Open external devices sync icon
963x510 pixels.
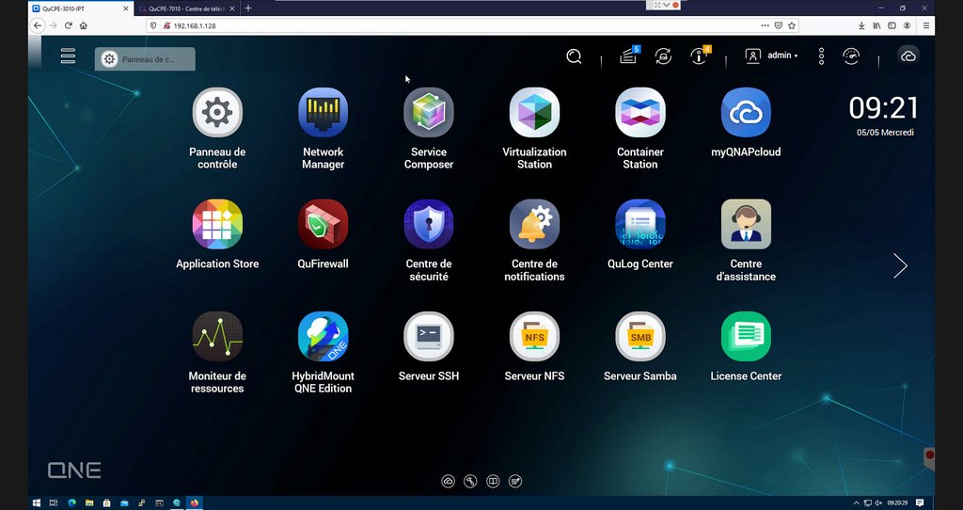[663, 56]
